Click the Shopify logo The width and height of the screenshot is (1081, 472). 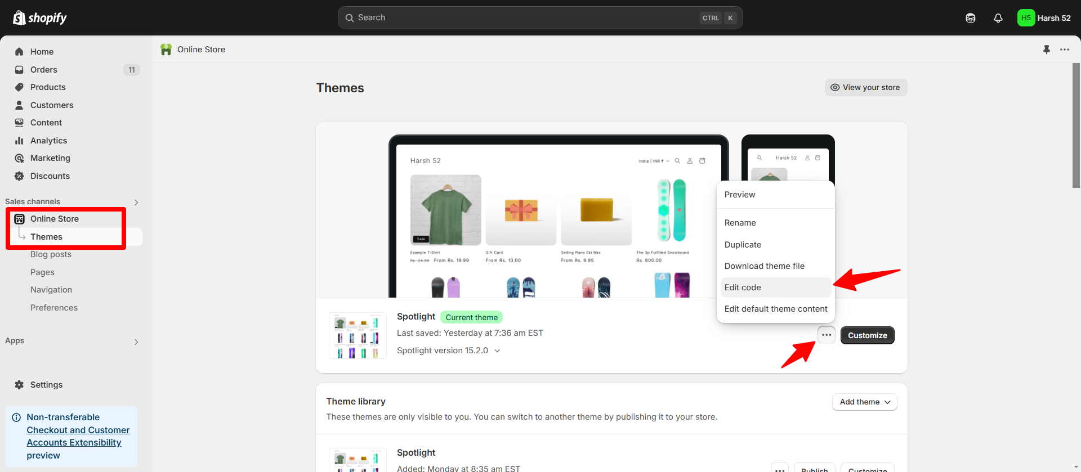(x=40, y=18)
